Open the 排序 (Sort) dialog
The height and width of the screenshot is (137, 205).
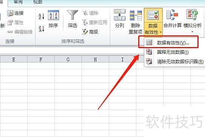pos(53,19)
